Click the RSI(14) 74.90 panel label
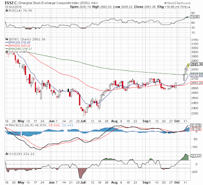Screen dimensions: 203x185 tap(20, 11)
